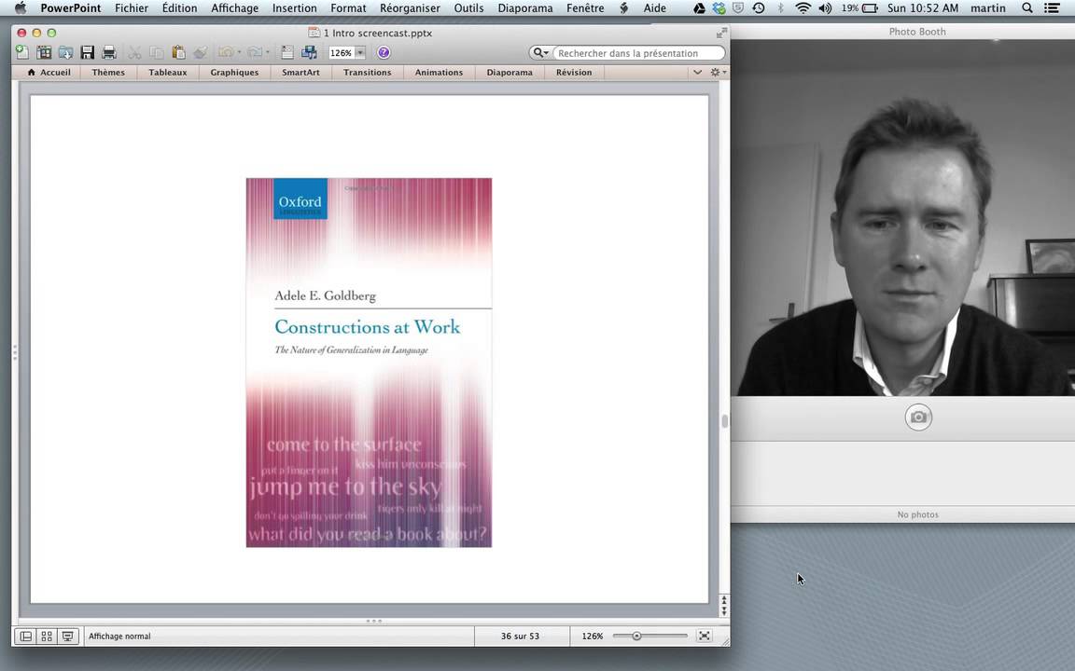
Task: Open the Réorganiser menu
Action: pos(410,8)
